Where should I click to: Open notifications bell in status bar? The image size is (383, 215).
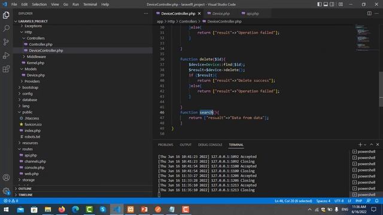376,201
